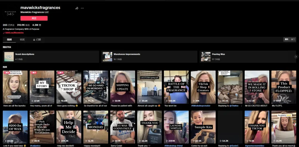299x147 pixels.
Task: Open the WE GO HARD ON MONDAYS video
Action: (96, 87)
